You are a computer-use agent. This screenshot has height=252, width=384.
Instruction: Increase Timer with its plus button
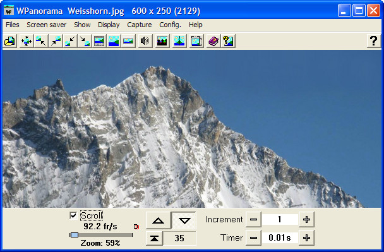point(306,237)
